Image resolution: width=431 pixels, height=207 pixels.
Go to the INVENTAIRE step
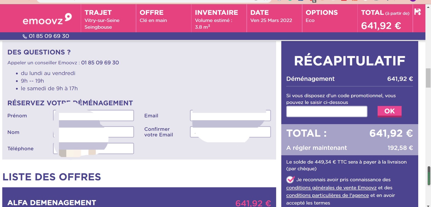click(x=219, y=18)
